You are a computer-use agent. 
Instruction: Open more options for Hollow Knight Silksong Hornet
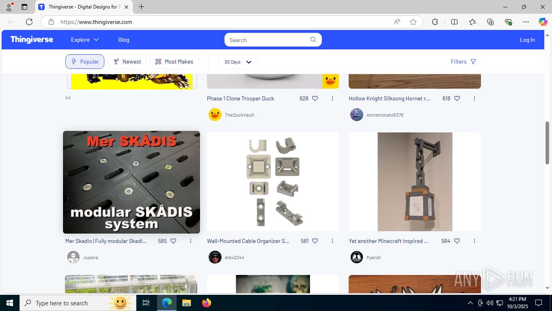pos(474,98)
